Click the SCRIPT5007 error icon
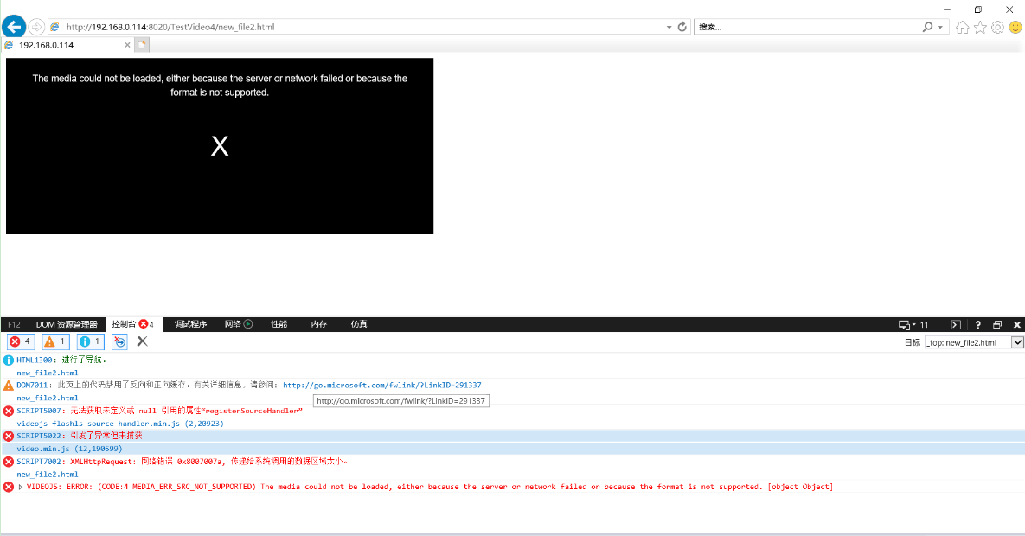The width and height of the screenshot is (1025, 536). point(9,412)
